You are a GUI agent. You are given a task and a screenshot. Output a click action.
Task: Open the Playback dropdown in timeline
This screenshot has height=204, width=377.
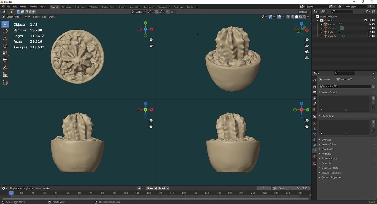(15, 188)
